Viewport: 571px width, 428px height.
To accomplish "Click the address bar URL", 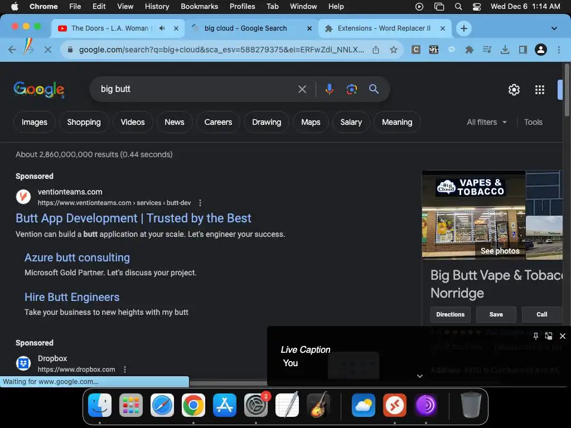I will [221, 50].
